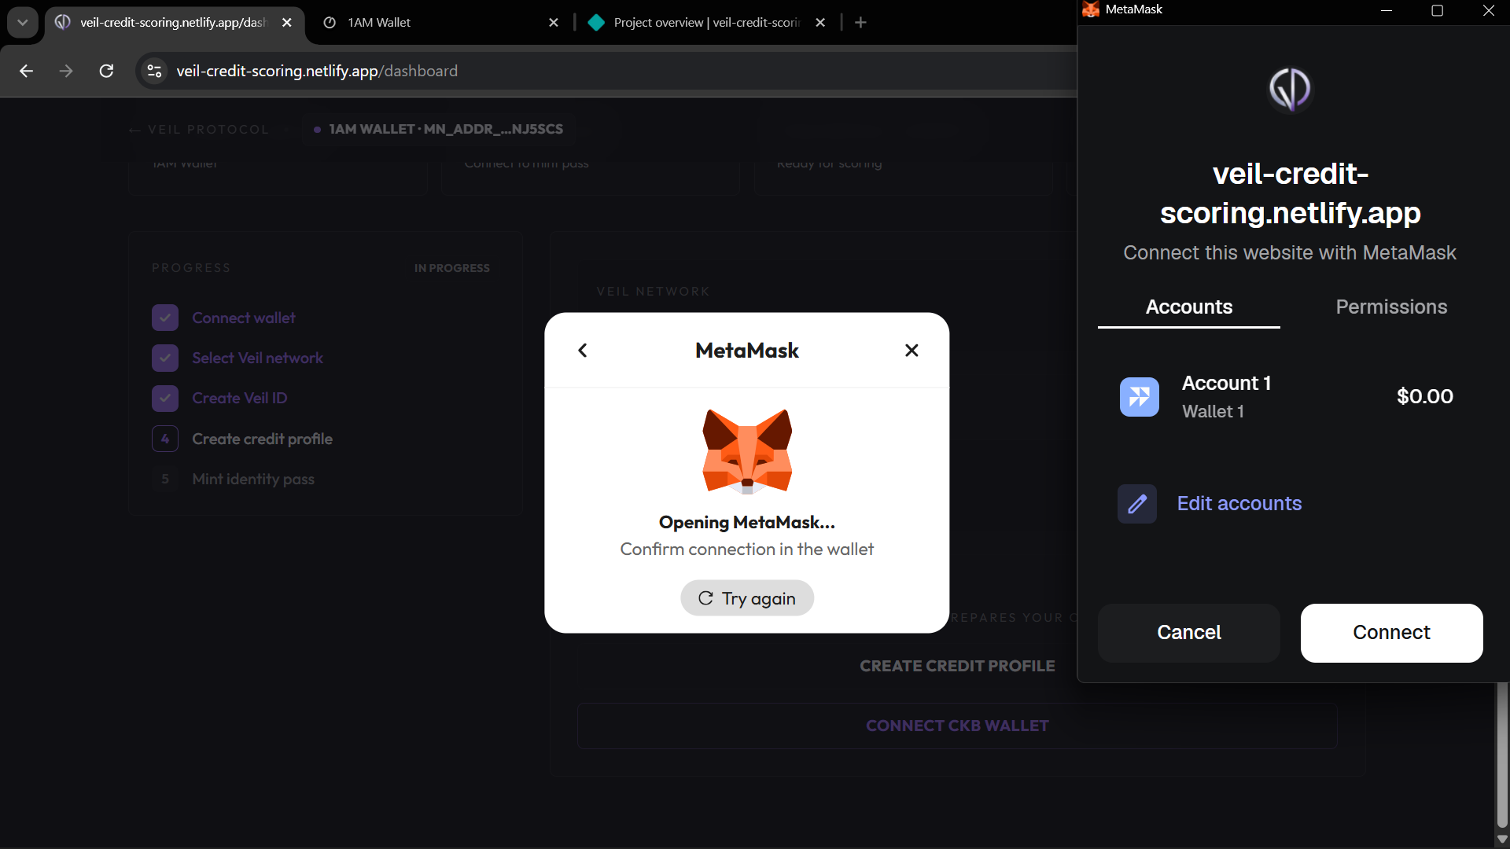This screenshot has height=849, width=1510.
Task: Click the Create Veil ID label
Action: point(240,399)
